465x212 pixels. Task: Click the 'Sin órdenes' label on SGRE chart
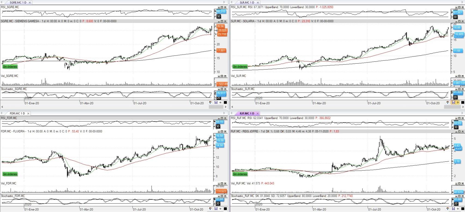coord(10,67)
